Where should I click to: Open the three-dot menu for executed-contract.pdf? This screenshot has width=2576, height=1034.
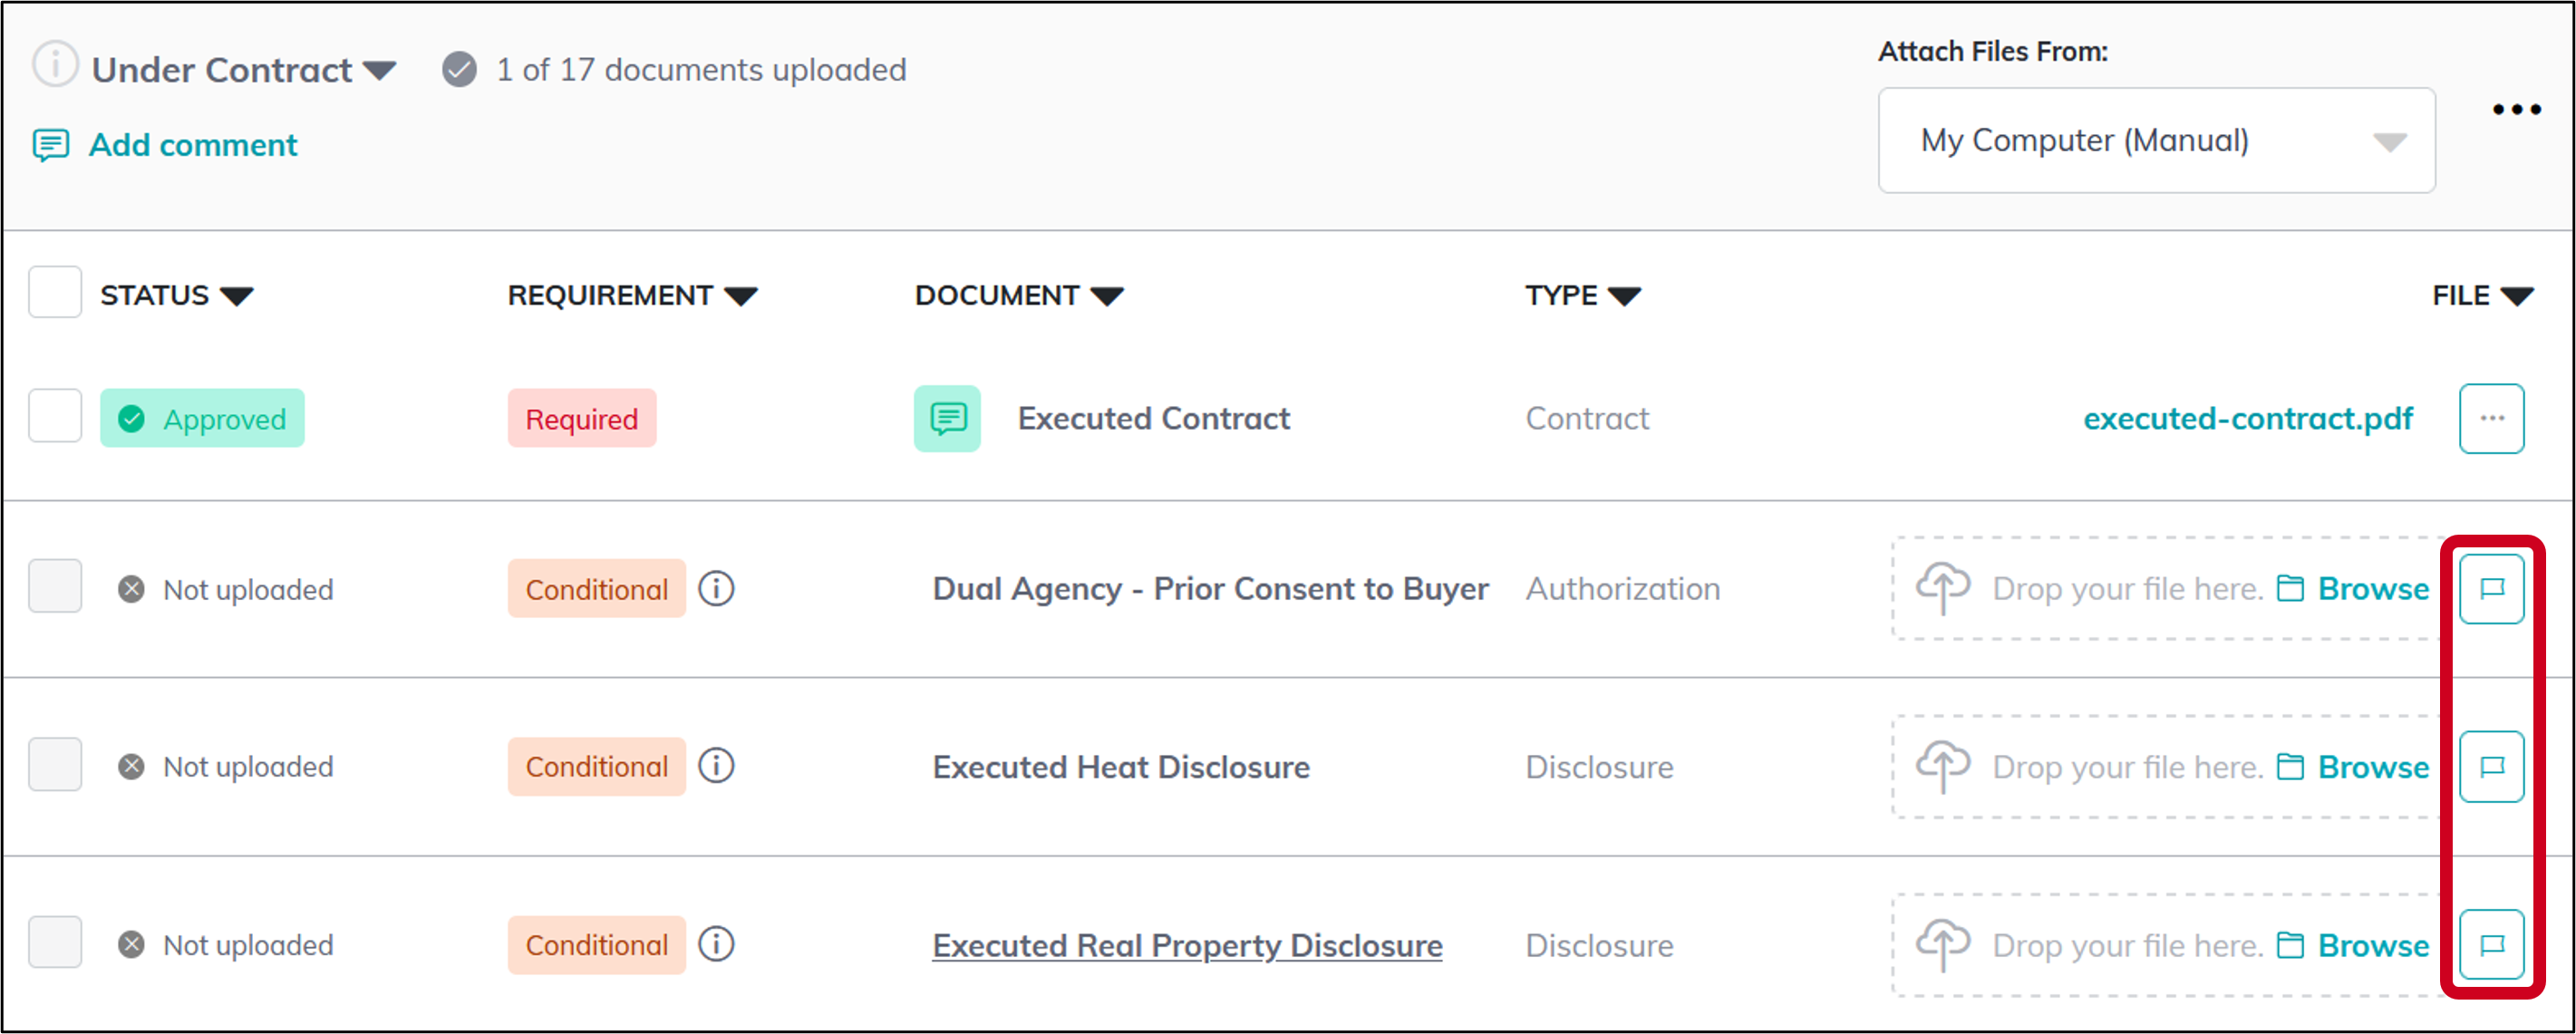coord(2491,418)
